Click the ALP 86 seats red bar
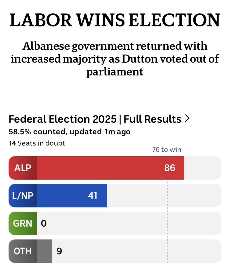This screenshot has width=230, height=275. tap(110, 168)
